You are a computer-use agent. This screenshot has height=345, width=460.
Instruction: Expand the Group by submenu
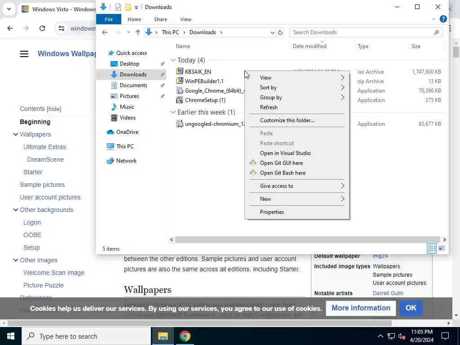pos(296,97)
